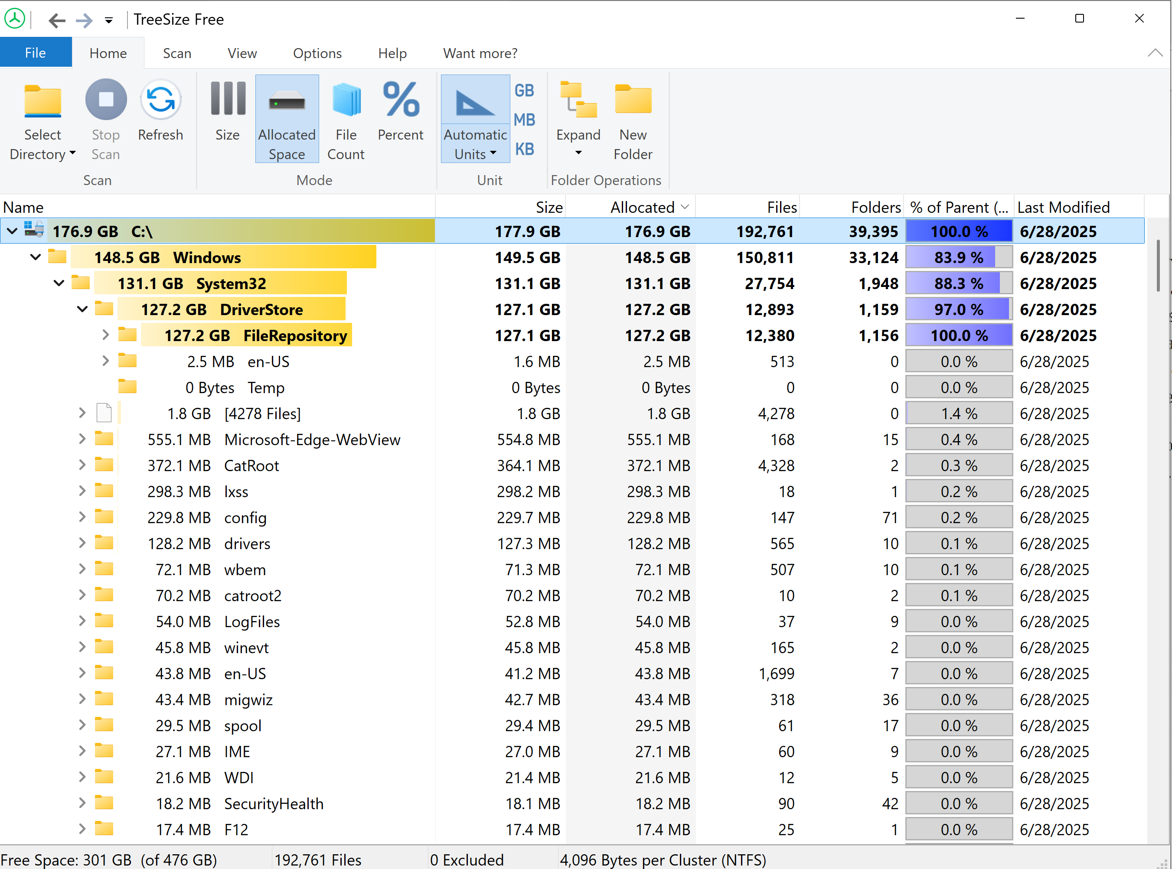Screen dimensions: 1172x869
Task: Click the SecurityHealth folder icon
Action: [104, 802]
